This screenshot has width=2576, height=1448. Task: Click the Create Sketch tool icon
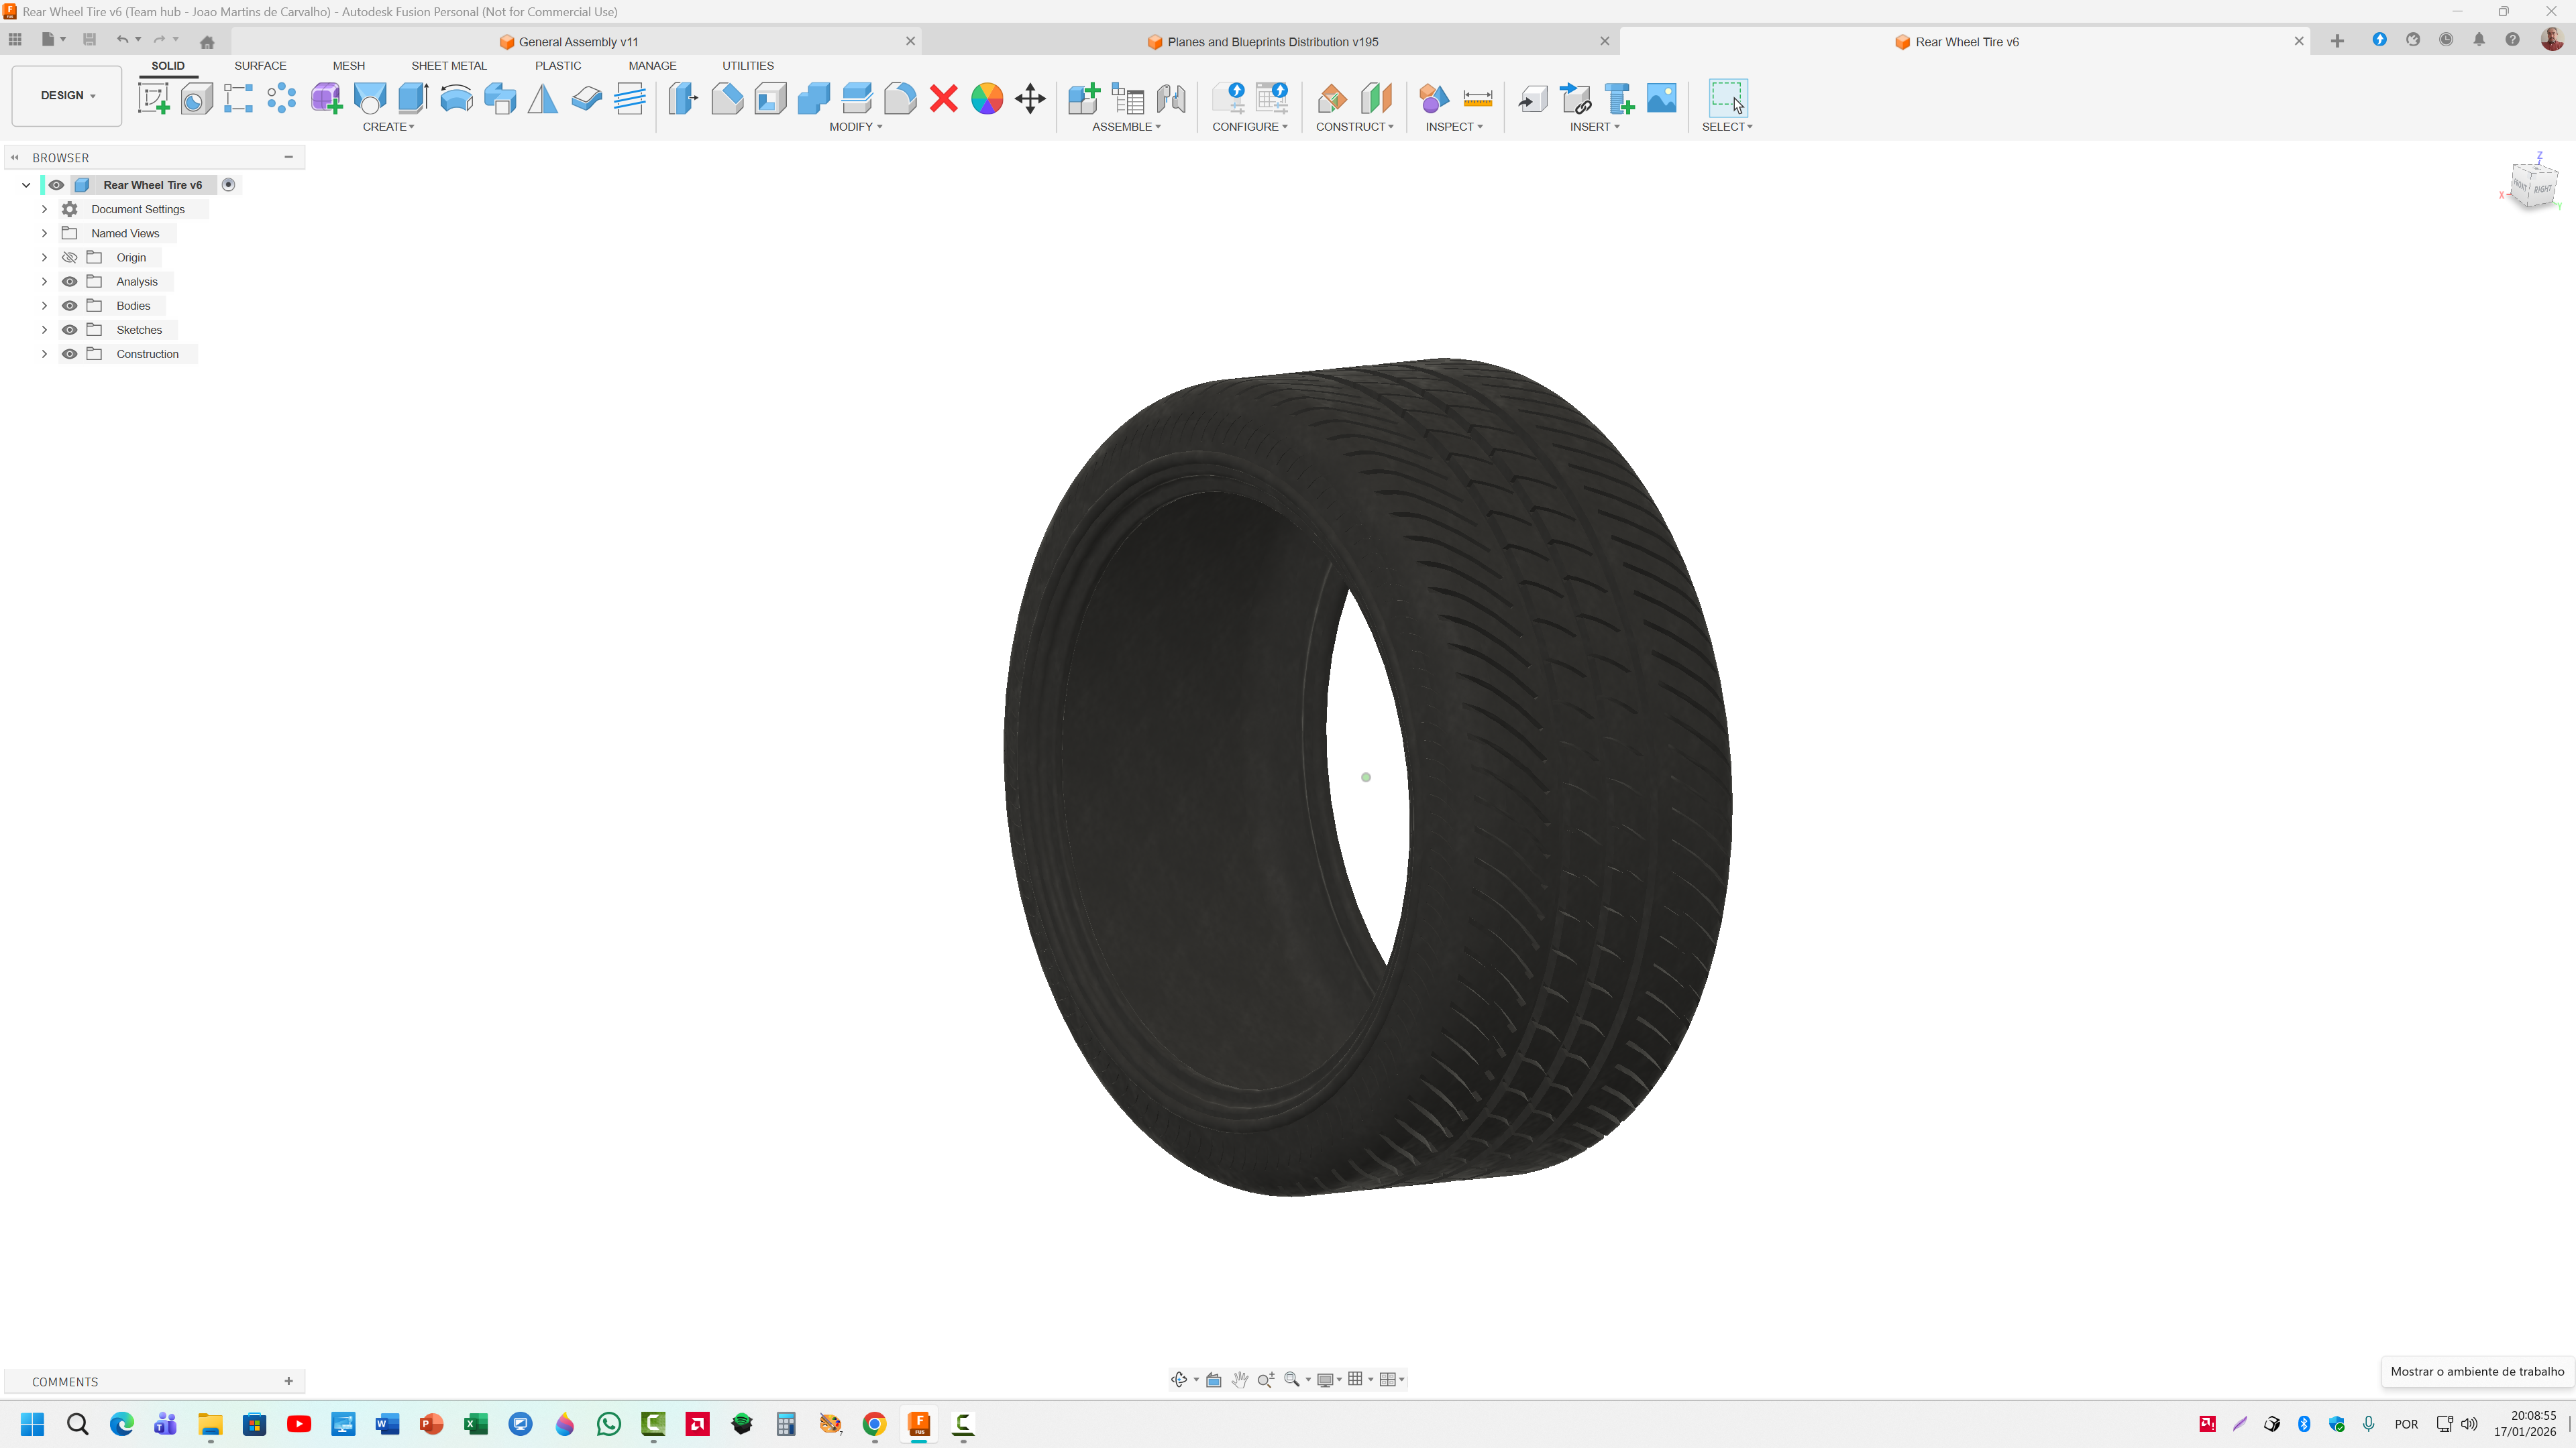[153, 98]
